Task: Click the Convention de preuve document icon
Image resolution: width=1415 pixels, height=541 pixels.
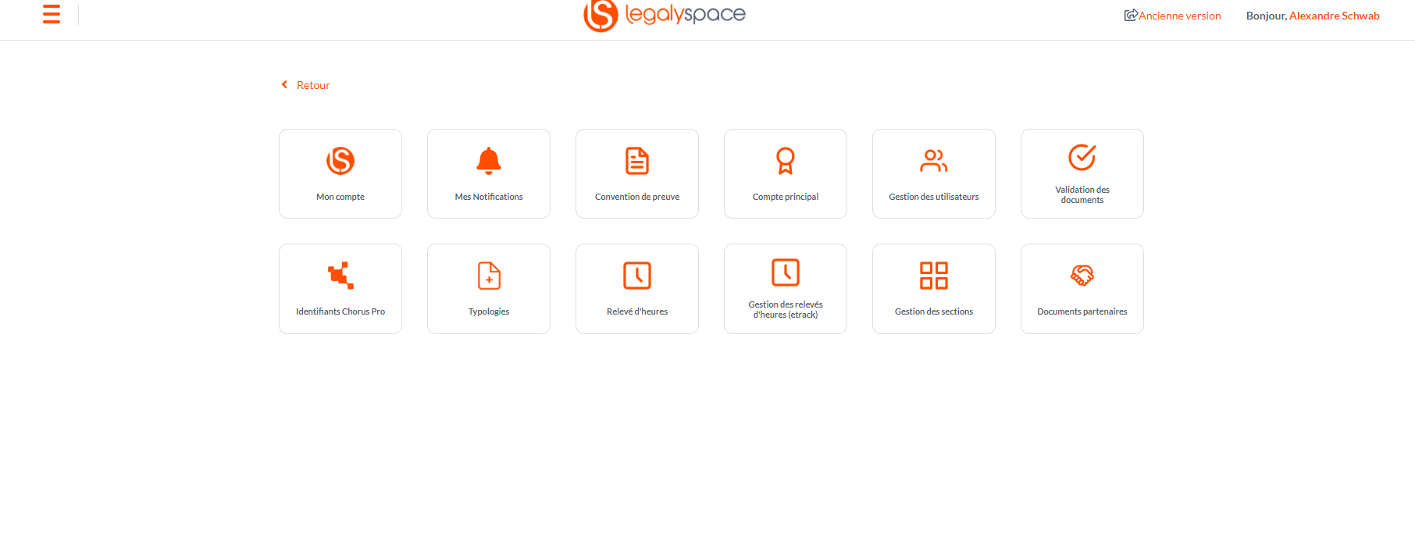Action: 637,161
